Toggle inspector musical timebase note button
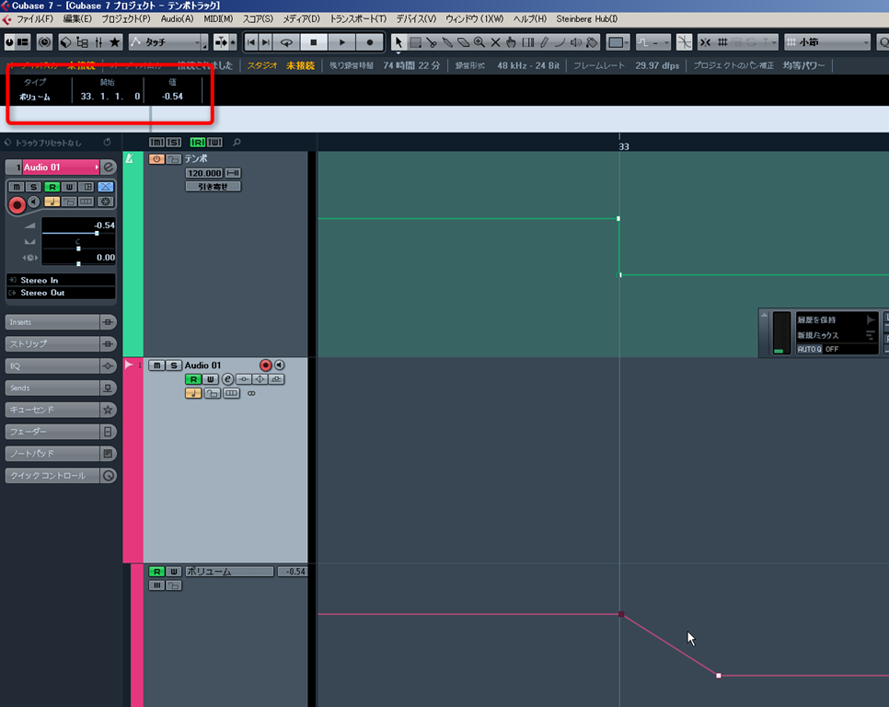889x707 pixels. tap(52, 202)
